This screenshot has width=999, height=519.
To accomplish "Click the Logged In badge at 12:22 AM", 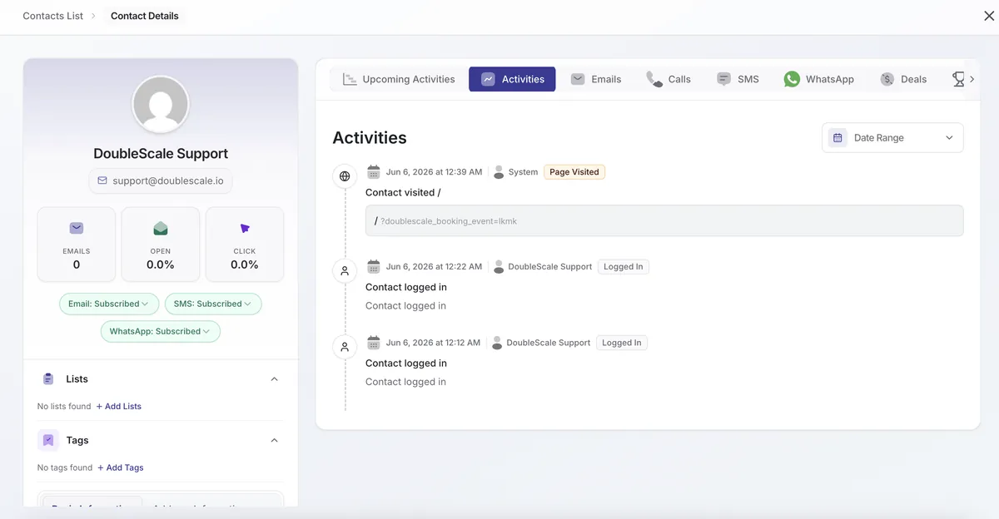I will tap(624, 267).
